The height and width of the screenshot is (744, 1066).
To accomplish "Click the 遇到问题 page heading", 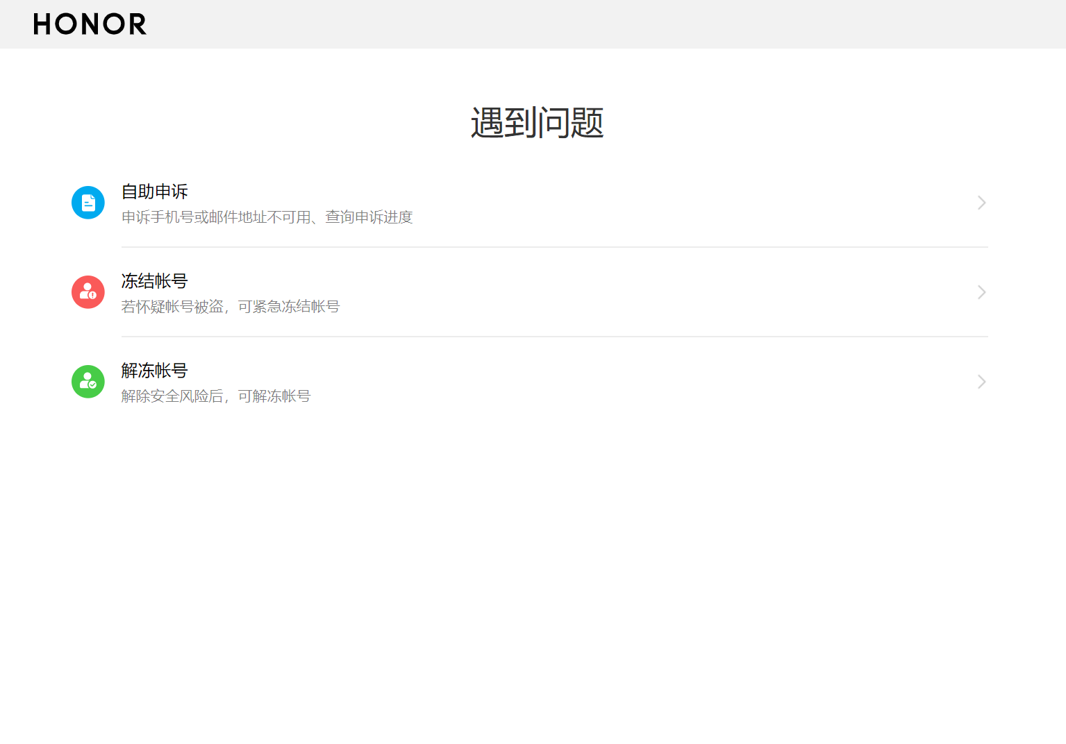I will (538, 123).
